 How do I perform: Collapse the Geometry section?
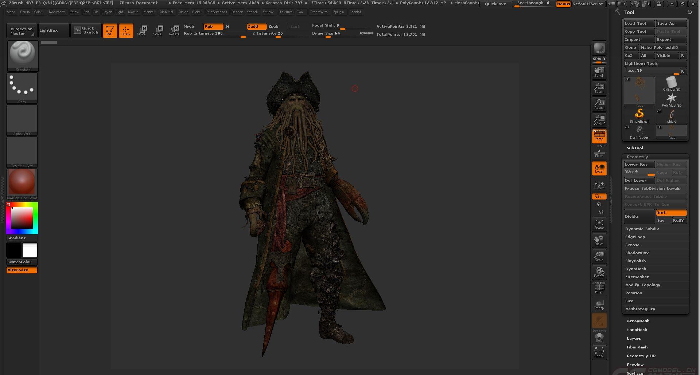point(637,157)
